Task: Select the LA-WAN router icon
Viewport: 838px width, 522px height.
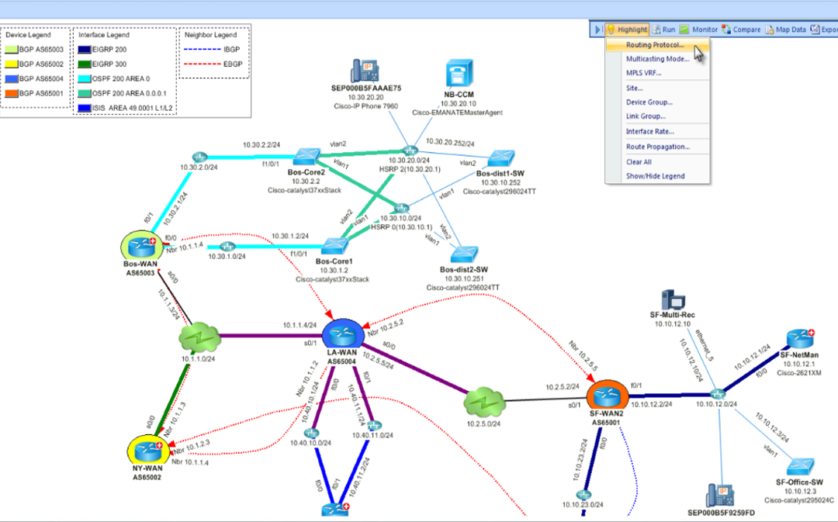Action: (343, 334)
